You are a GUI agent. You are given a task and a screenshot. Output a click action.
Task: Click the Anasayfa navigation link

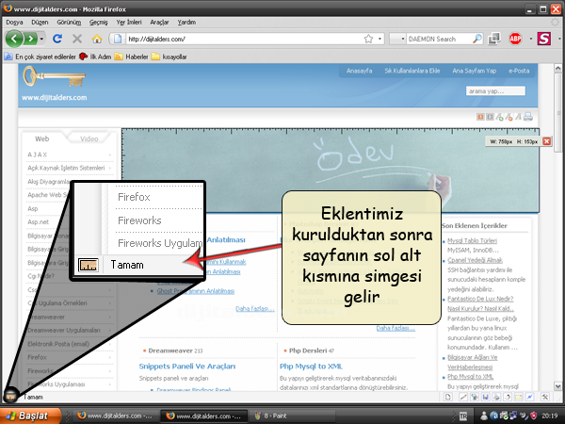point(361,71)
